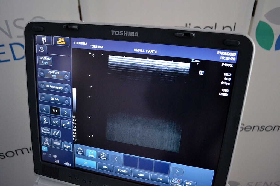Select the 2D probe tab
The width and height of the screenshot is (280, 186).
coord(42,49)
